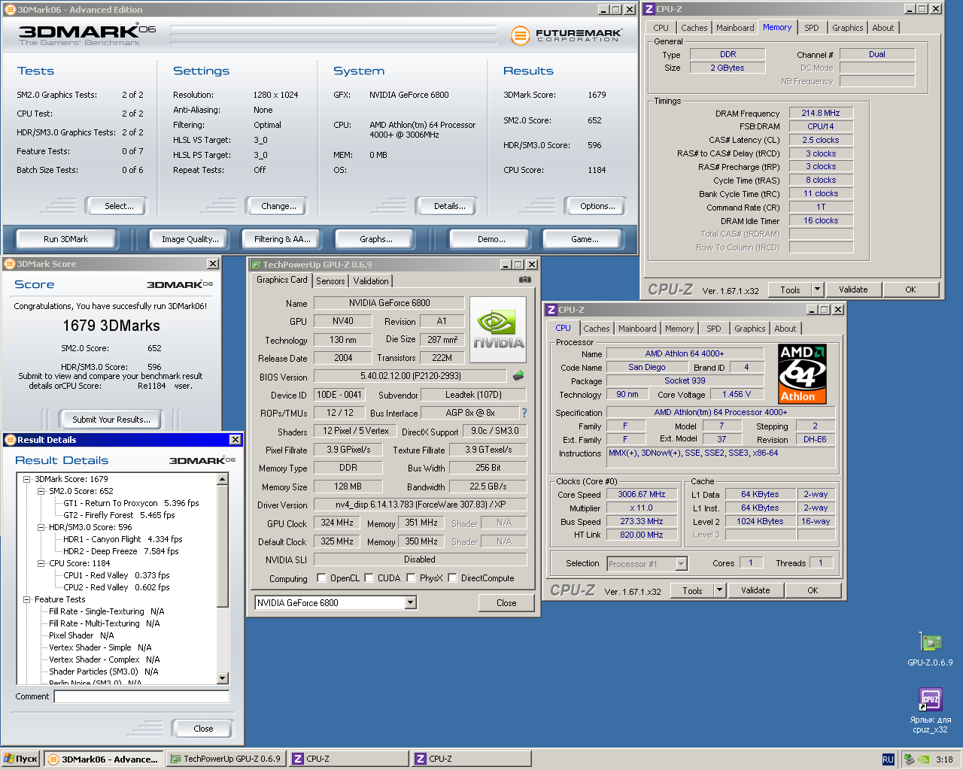Viewport: 963px width, 770px height.
Task: Open the GPU-Z.0.6.9 desktop icon
Action: [930, 643]
